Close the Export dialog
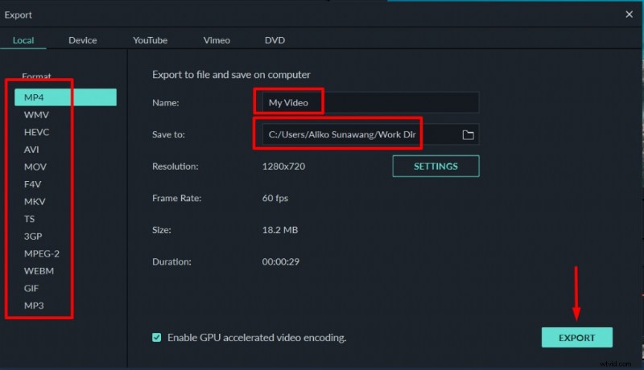The image size is (644, 370). [x=629, y=14]
